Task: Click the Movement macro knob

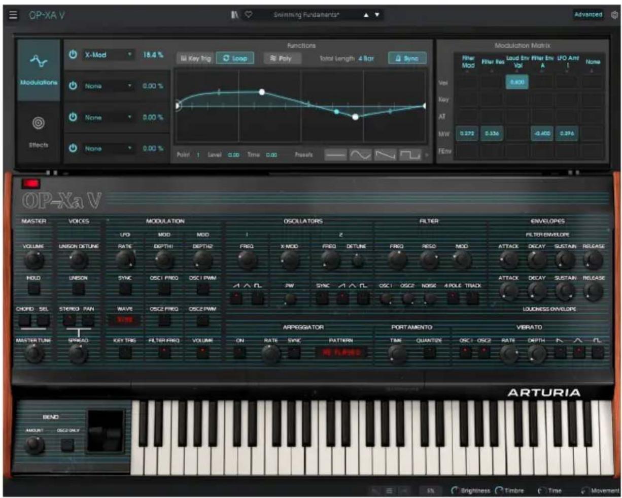Action: click(584, 491)
